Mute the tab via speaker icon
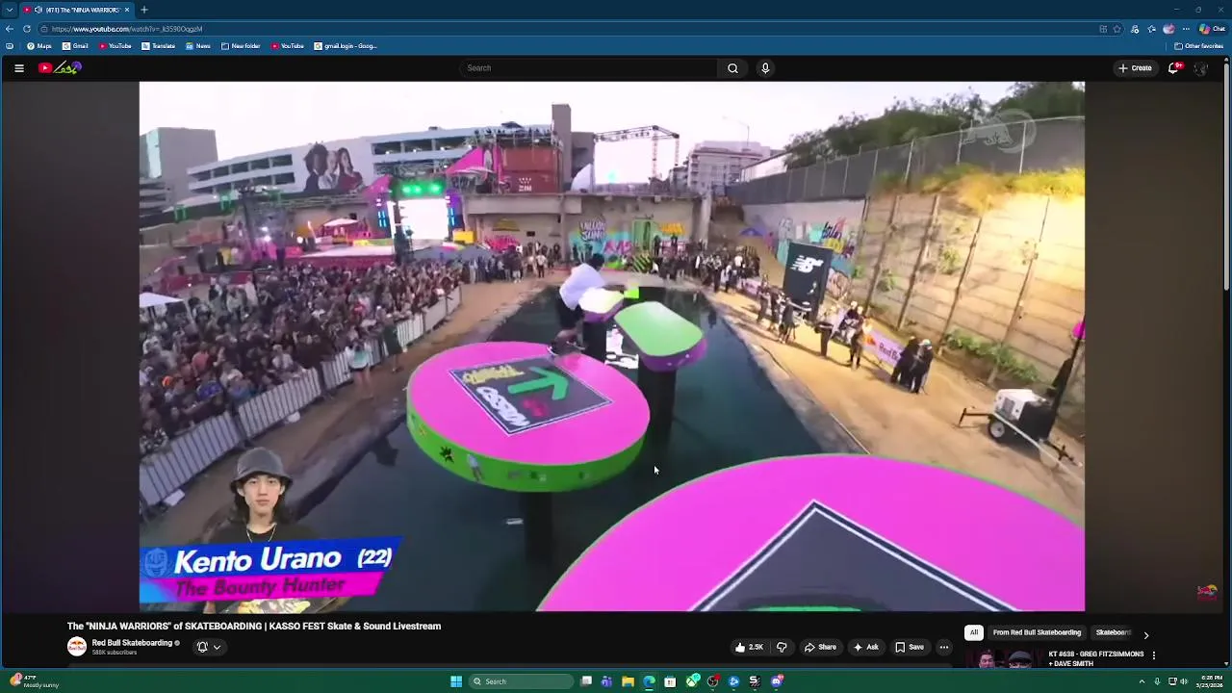The image size is (1232, 693). click(38, 10)
